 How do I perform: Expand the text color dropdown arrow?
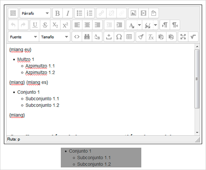coord(139,25)
